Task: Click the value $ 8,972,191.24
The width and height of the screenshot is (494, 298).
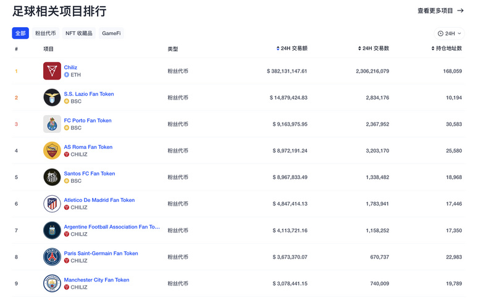Action: point(290,151)
